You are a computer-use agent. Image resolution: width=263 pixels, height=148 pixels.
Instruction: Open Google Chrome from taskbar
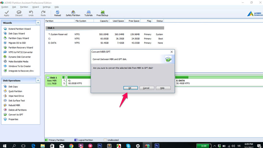point(71,145)
